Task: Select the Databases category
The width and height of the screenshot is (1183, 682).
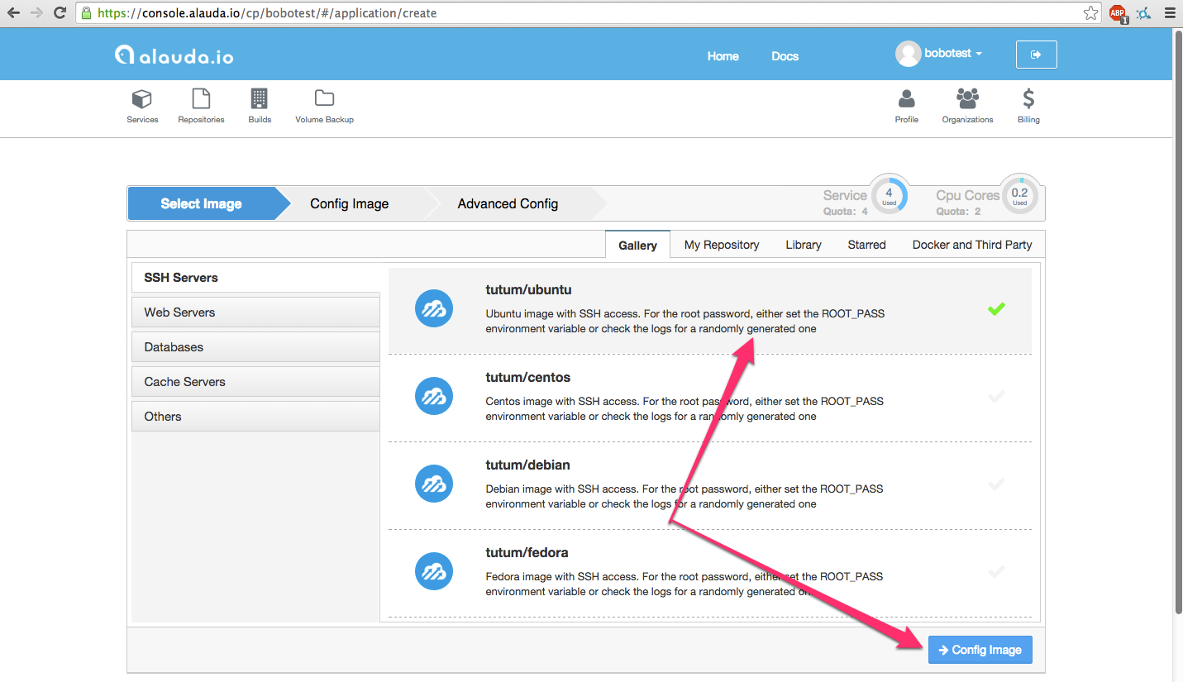Action: [255, 347]
